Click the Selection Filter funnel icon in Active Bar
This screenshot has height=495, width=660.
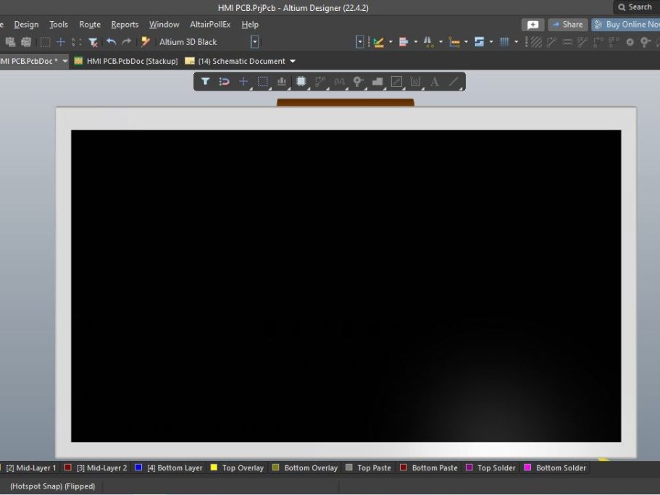coord(205,81)
